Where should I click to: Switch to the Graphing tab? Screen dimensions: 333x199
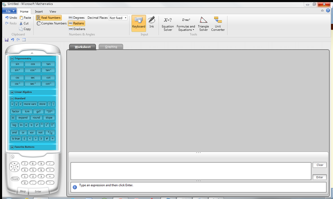[111, 47]
